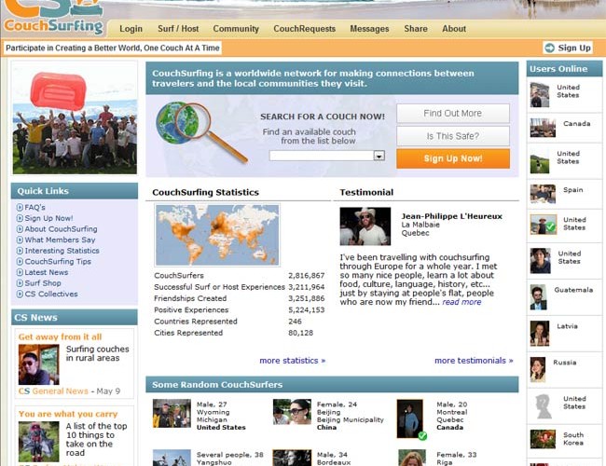The height and width of the screenshot is (466, 606).
Task: Follow the more testimonials link
Action: coord(474,361)
